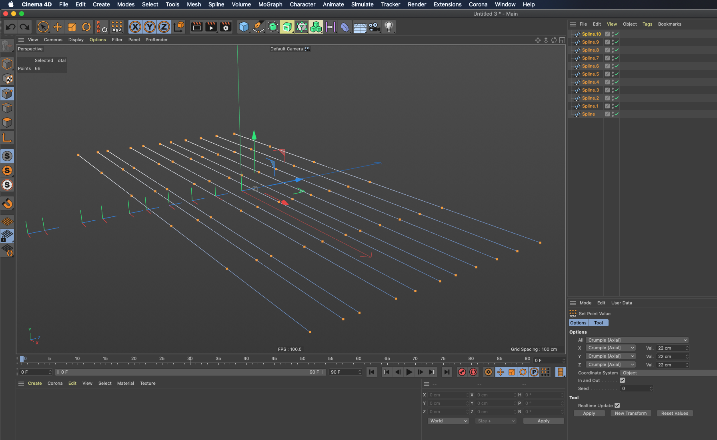This screenshot has width=717, height=440.
Task: Toggle Y axis lock
Action: tap(150, 27)
